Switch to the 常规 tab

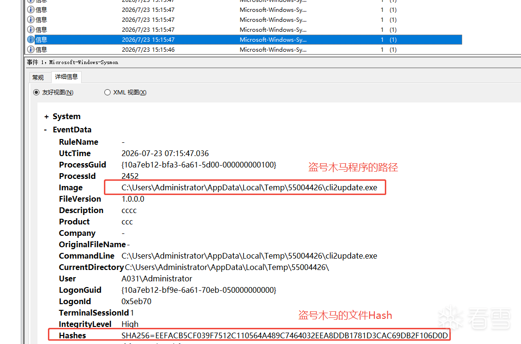(38, 77)
